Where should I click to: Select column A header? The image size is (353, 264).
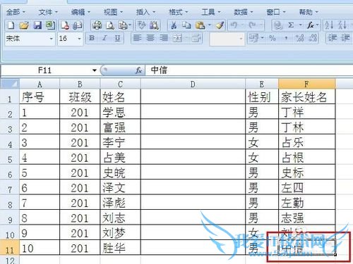[x=40, y=84]
